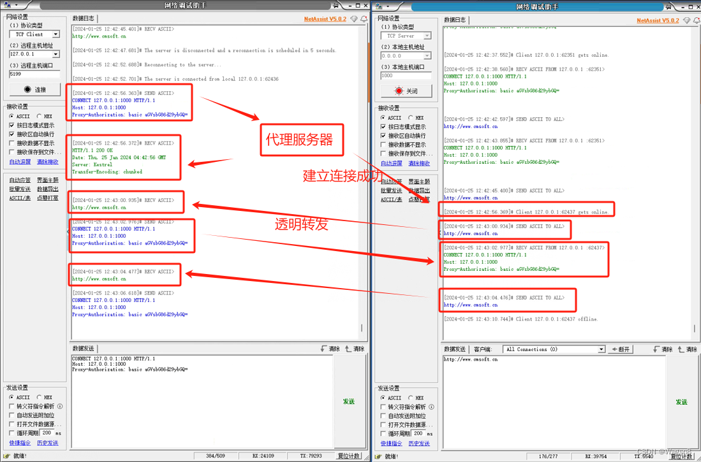The image size is (701, 462).
Task: Click 自动滚屏 link in client window
Action: (20, 162)
